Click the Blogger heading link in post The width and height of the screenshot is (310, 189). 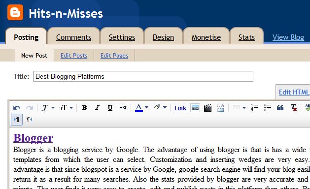point(33,138)
